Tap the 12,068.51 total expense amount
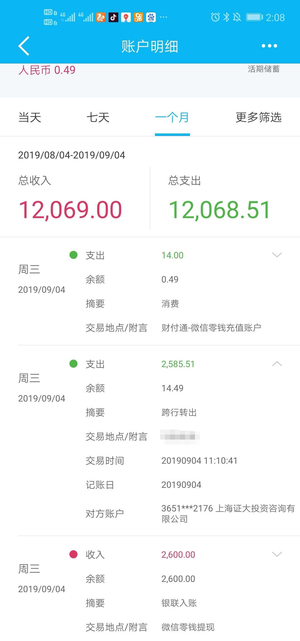The width and height of the screenshot is (300, 641). coord(219,210)
